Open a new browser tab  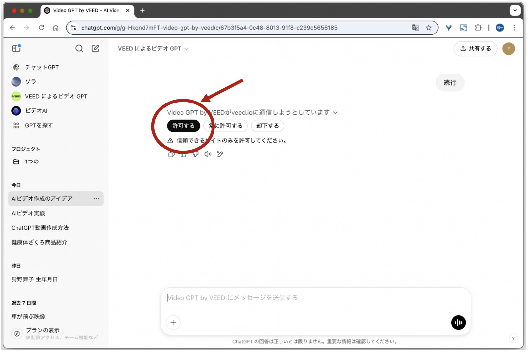[x=142, y=11]
